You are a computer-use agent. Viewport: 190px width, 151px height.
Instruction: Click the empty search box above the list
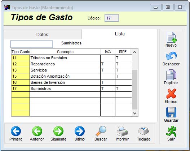pyautogui.click(x=31, y=44)
